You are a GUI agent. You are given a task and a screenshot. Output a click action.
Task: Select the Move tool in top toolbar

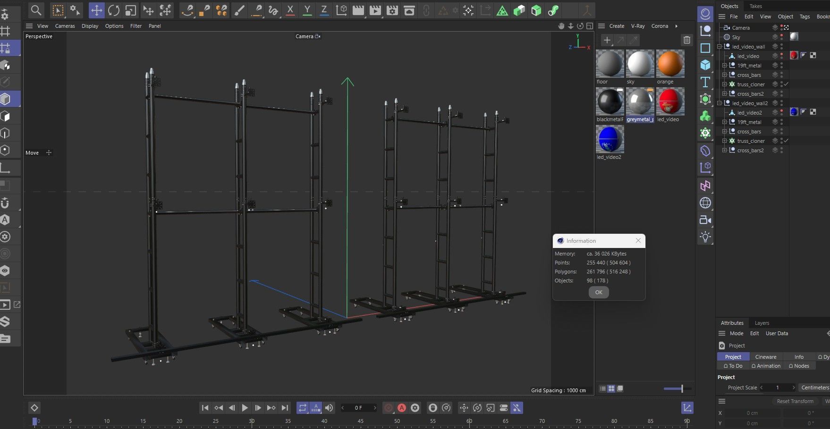click(96, 10)
